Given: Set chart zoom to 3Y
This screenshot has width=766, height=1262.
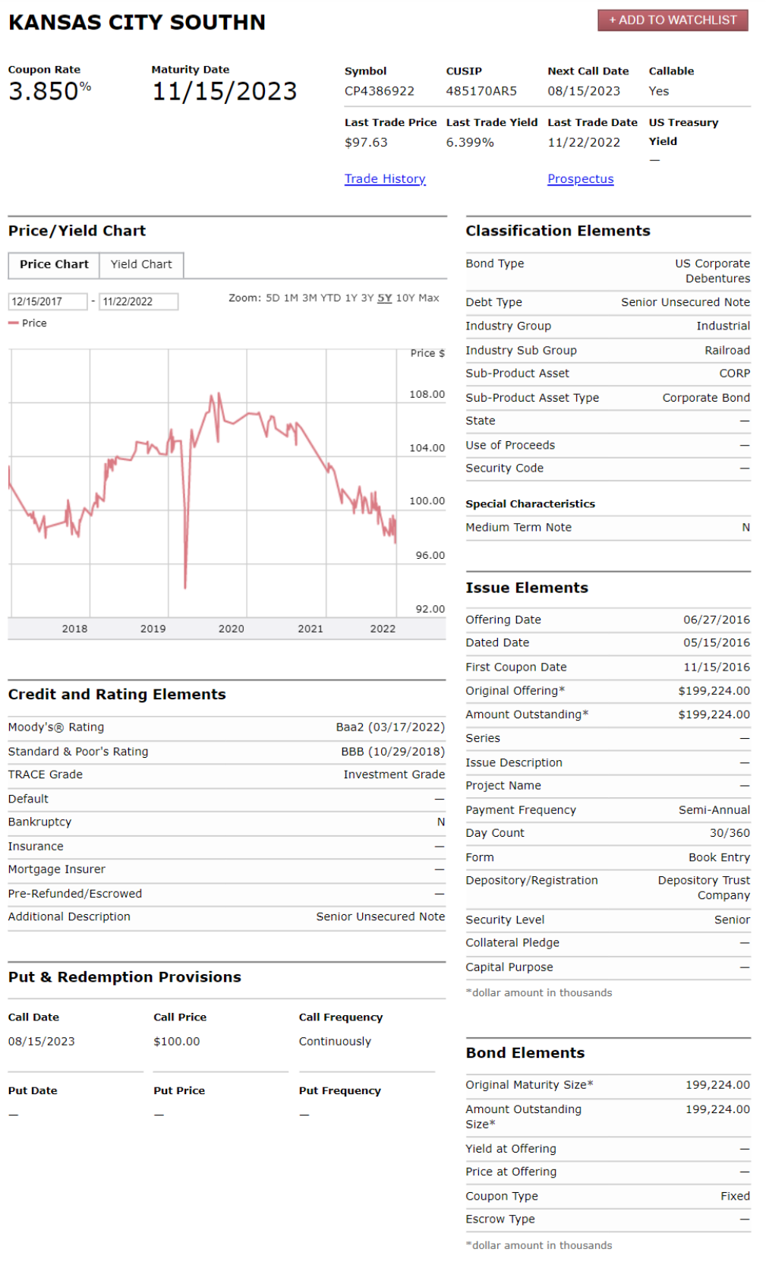Looking at the screenshot, I should (367, 298).
